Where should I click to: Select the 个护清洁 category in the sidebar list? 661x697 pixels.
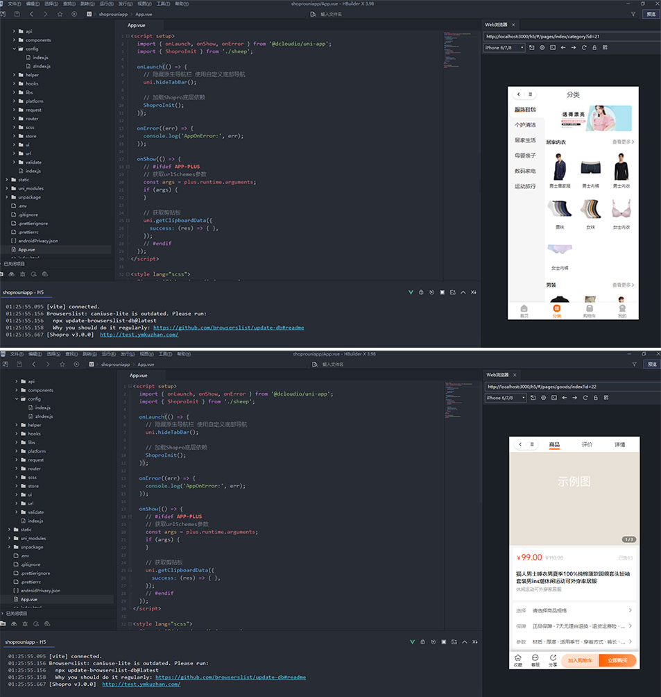tap(525, 125)
